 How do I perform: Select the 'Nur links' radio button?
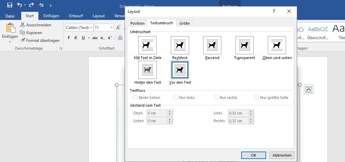pos(176,98)
